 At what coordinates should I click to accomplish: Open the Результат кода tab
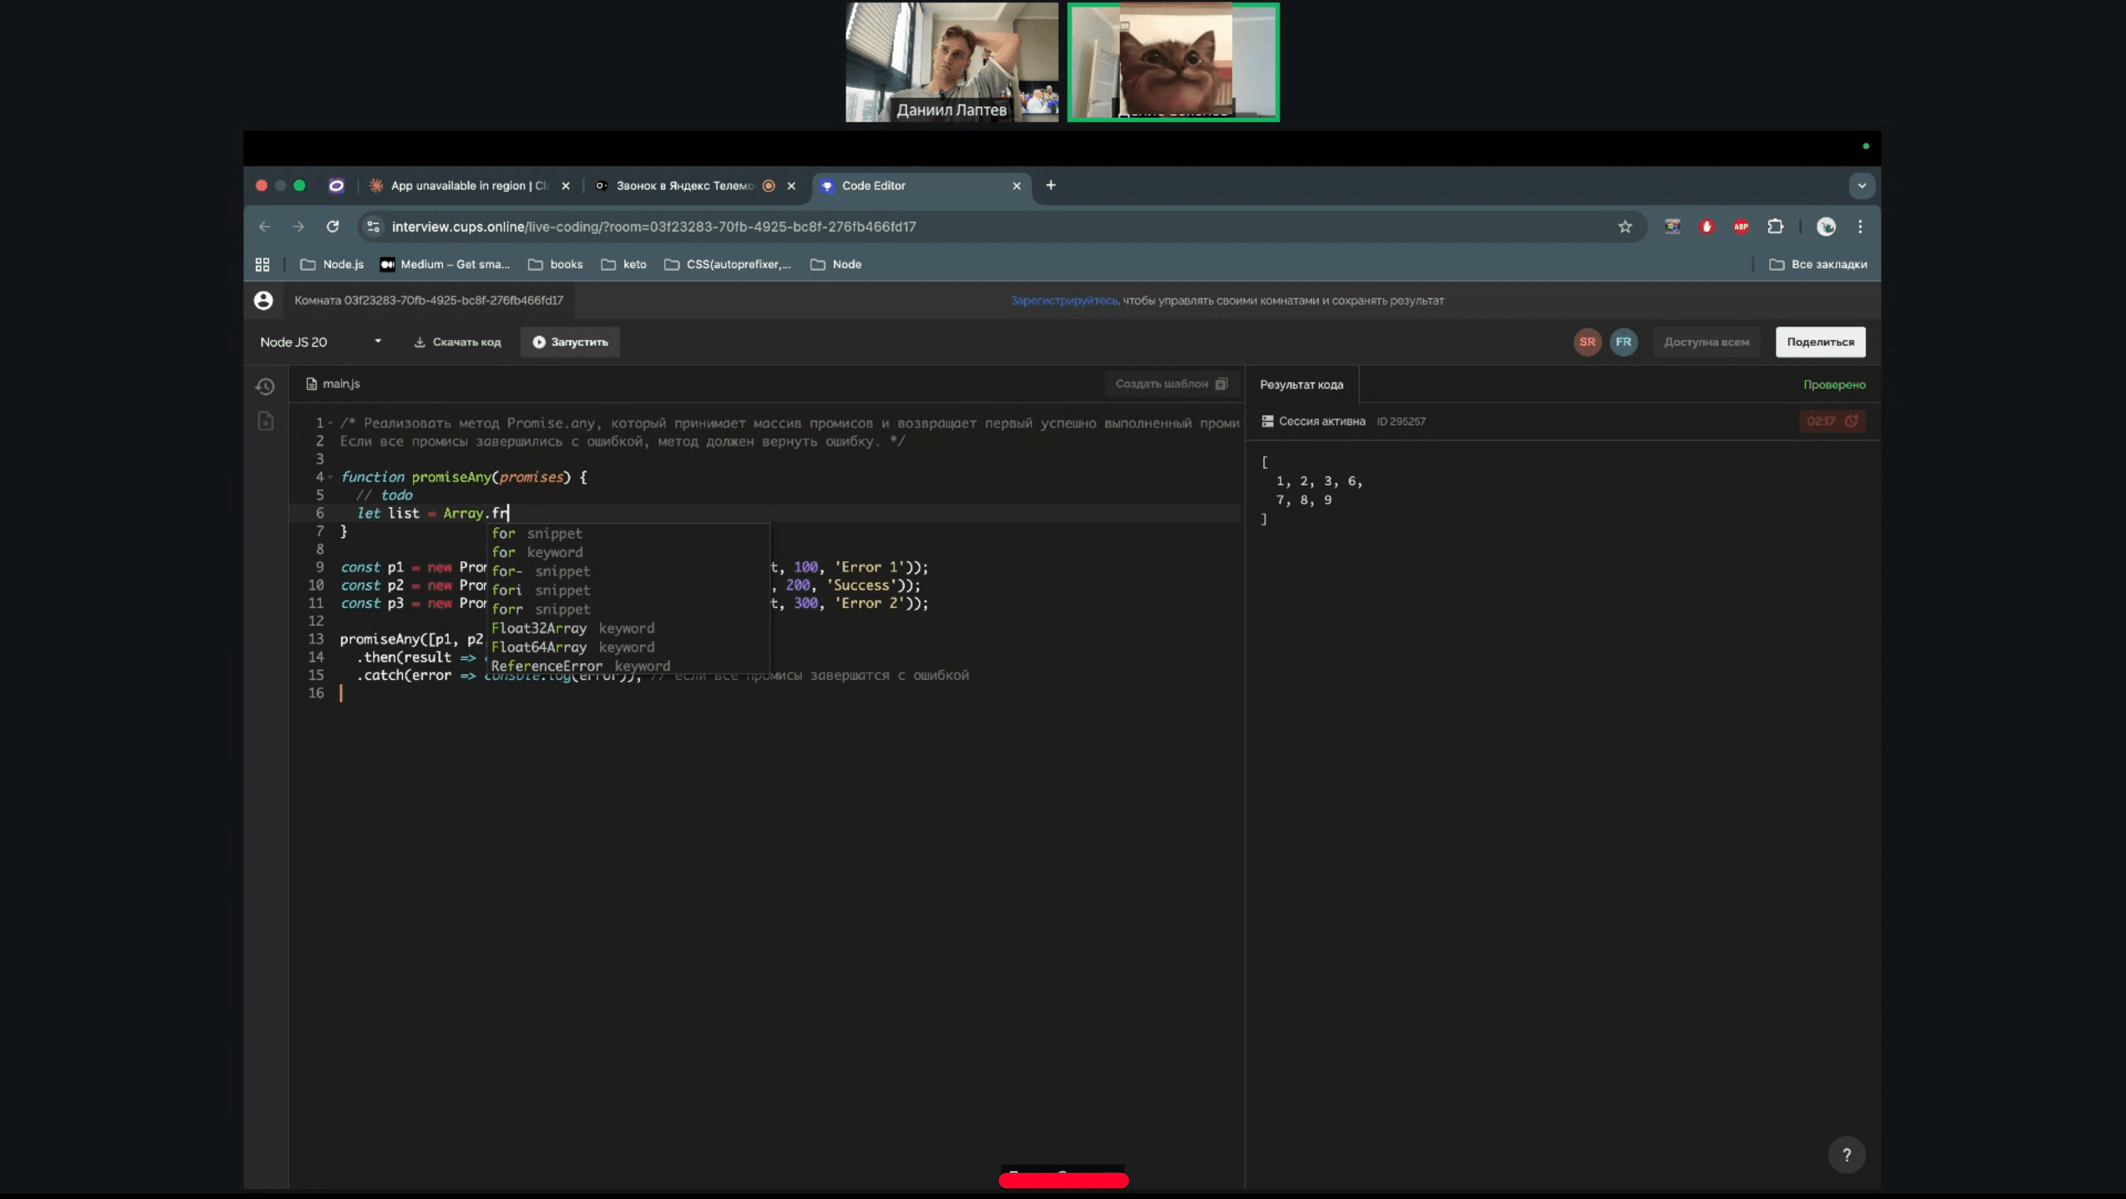click(1302, 385)
